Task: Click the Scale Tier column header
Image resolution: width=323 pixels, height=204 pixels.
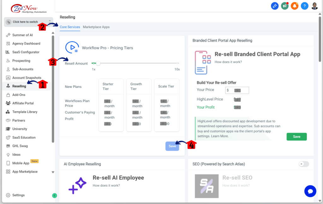Action: coord(166,86)
